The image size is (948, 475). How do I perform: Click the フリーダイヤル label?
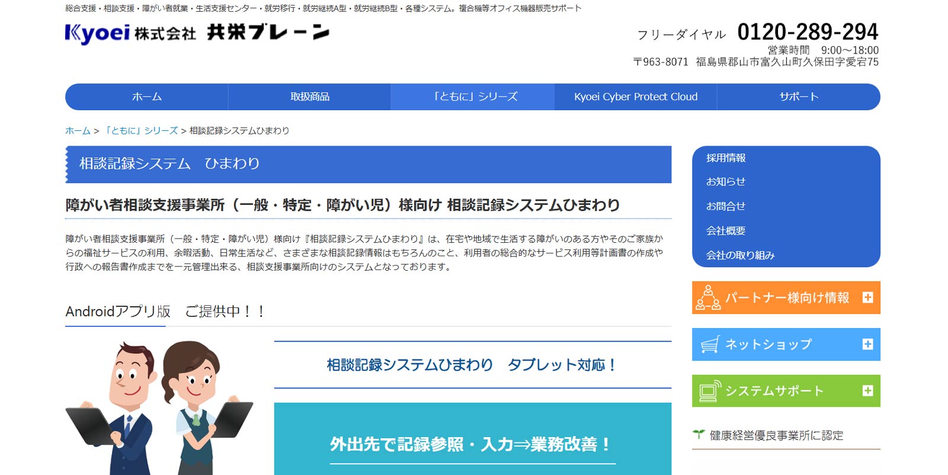pyautogui.click(x=681, y=34)
